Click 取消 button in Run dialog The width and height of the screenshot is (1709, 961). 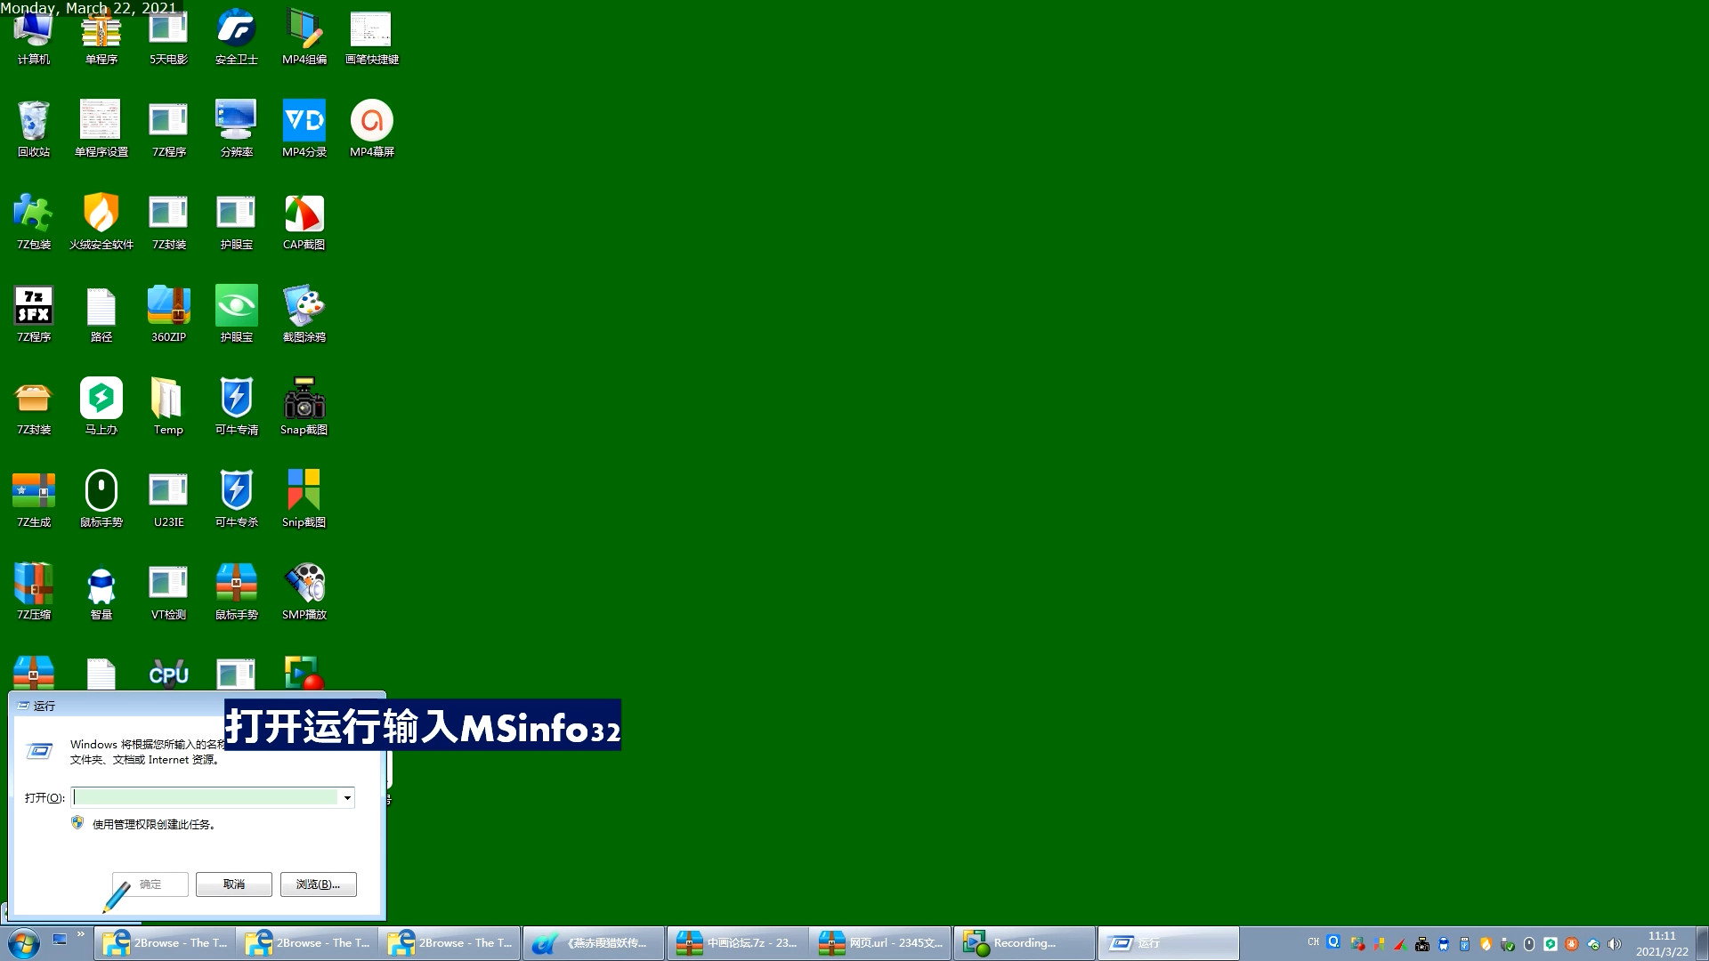[232, 884]
